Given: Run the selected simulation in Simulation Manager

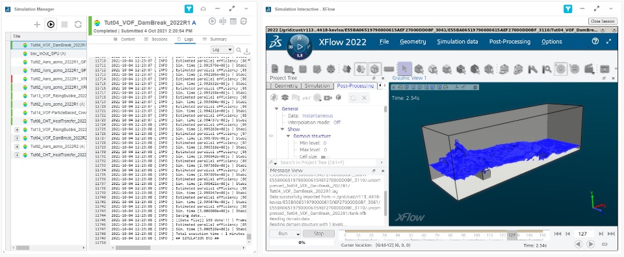Looking at the screenshot, I should [51, 24].
